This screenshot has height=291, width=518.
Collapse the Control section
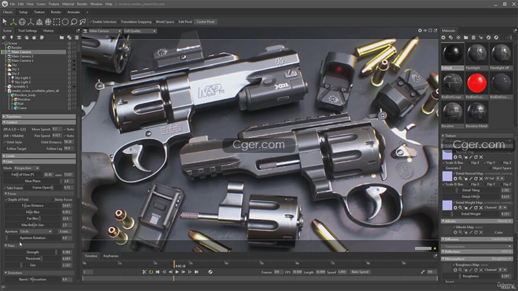39,122
